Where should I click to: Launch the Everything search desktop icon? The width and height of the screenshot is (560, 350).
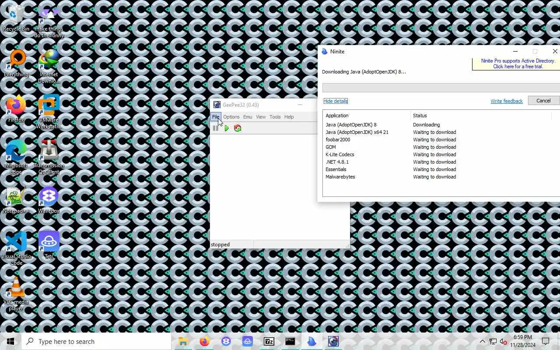(x=16, y=64)
